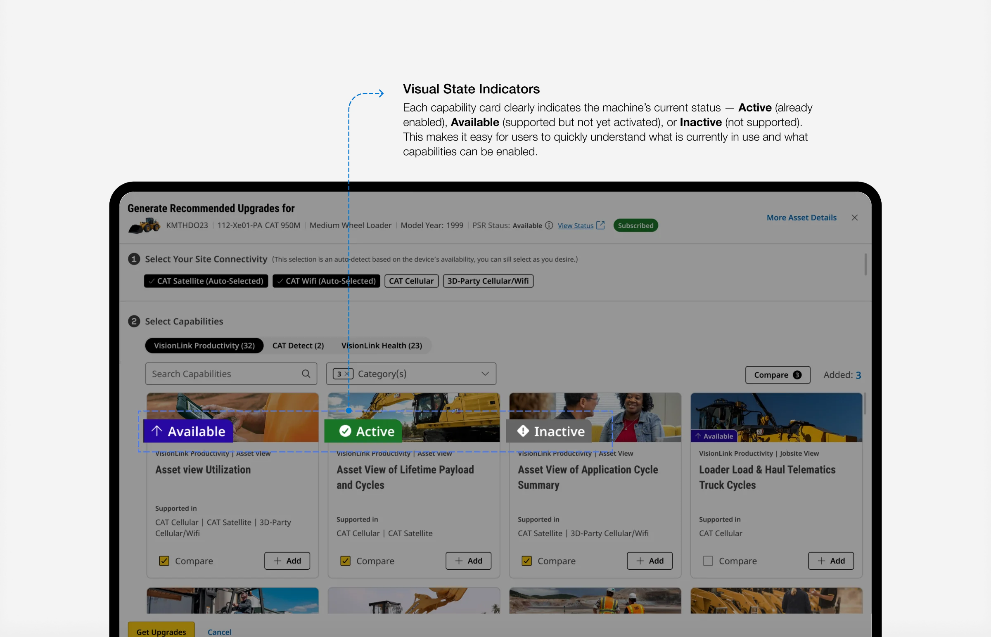
Task: Click the View Status link
Action: pos(575,225)
